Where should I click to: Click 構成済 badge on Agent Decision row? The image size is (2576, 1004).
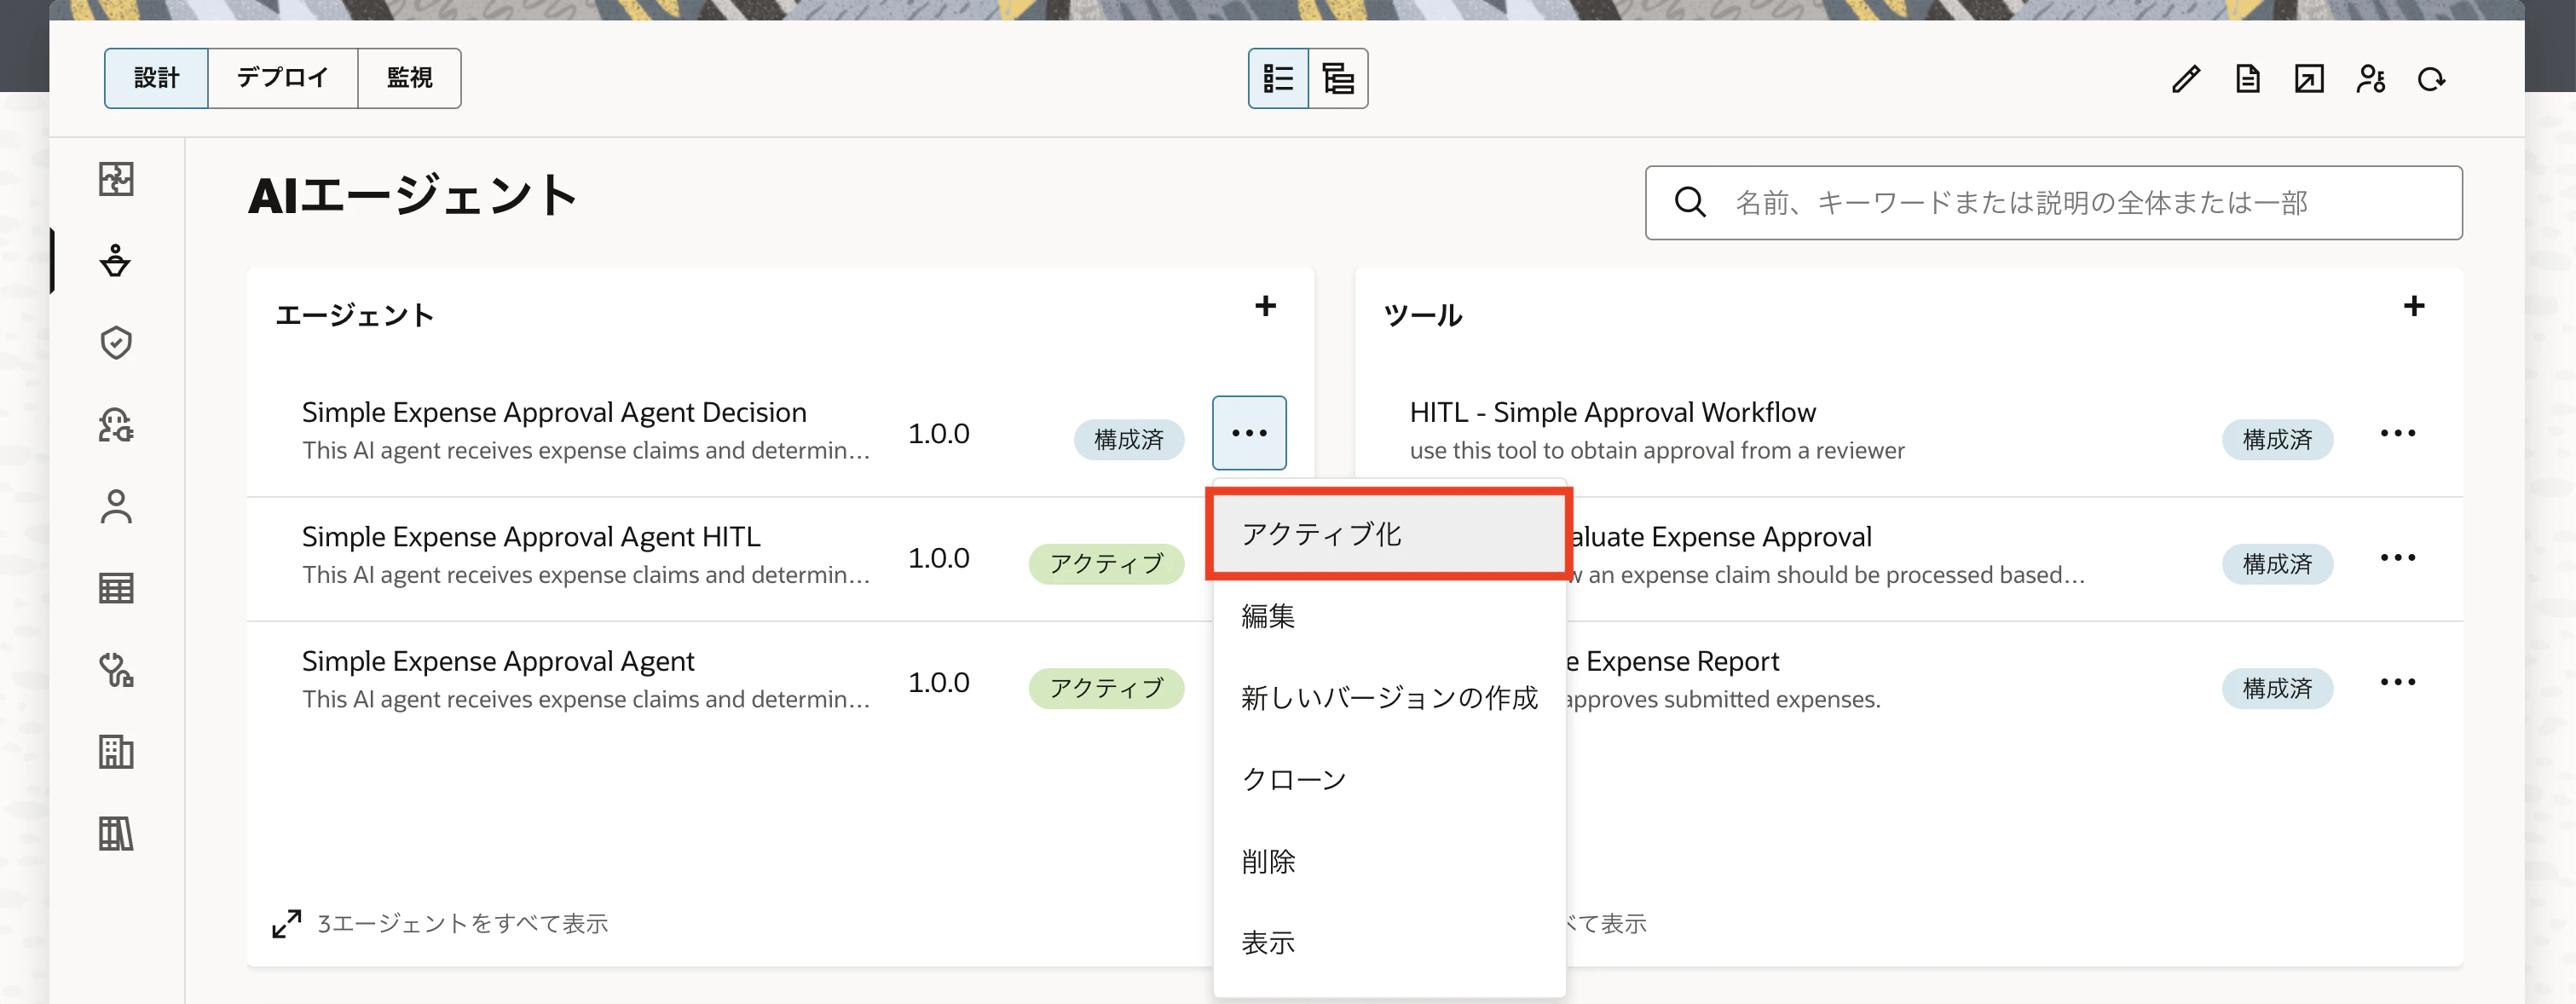1129,440
